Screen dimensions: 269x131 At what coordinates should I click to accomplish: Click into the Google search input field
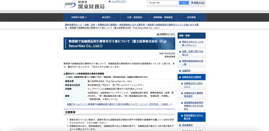click(163, 3)
